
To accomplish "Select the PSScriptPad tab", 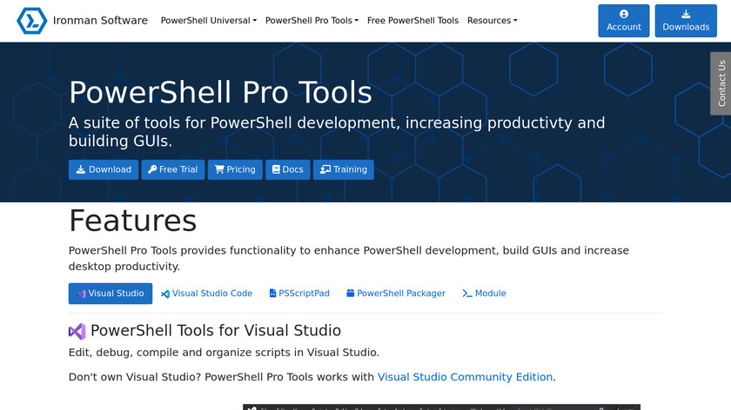I will [298, 294].
